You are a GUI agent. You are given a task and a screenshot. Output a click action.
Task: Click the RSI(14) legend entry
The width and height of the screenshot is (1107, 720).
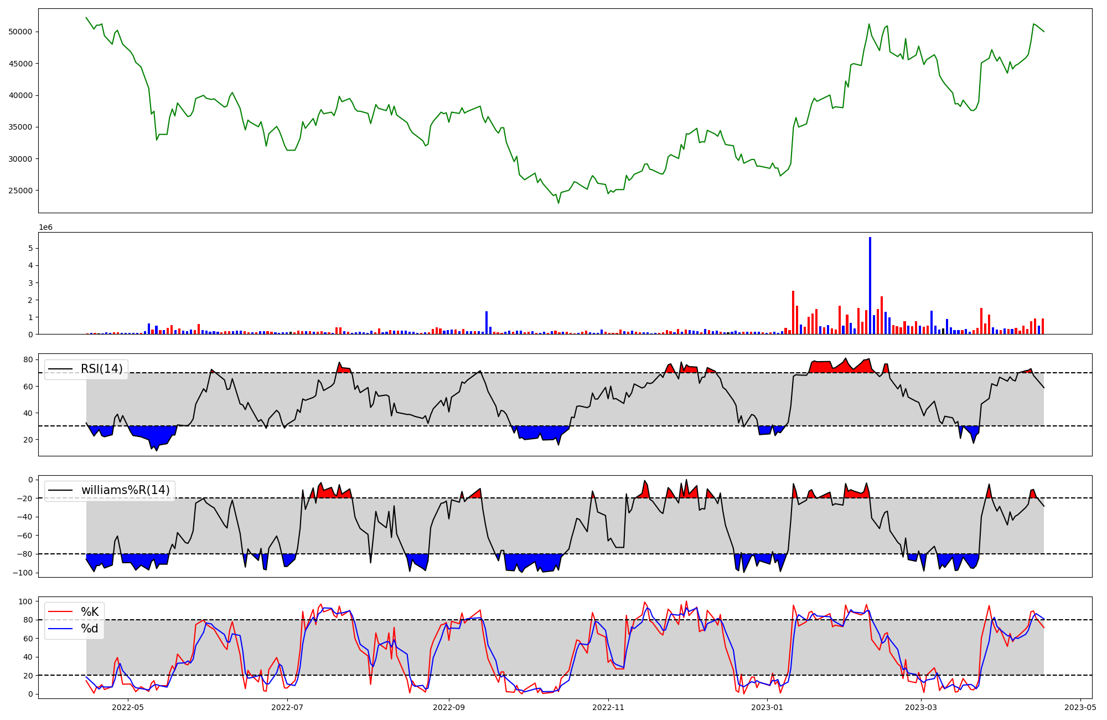(x=101, y=369)
